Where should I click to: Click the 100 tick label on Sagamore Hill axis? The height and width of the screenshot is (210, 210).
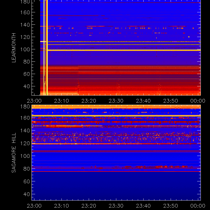25,156
